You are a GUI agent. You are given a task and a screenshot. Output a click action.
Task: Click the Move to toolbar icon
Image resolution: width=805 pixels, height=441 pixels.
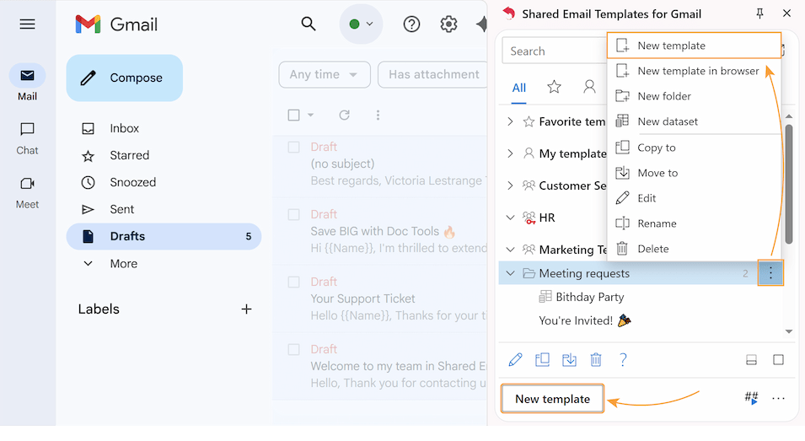click(x=569, y=360)
